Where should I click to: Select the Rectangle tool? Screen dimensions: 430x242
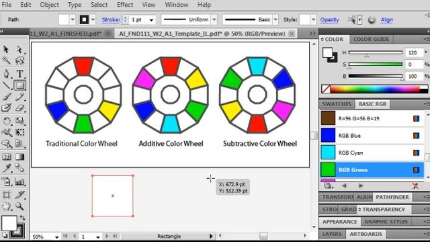19,85
